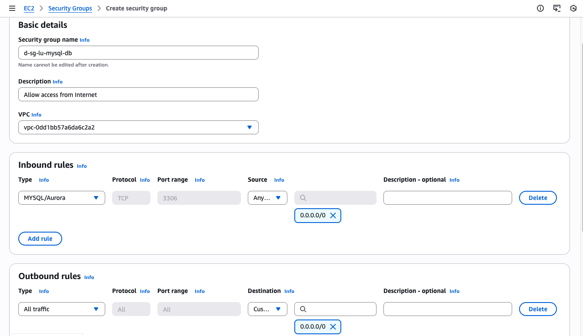This screenshot has height=336, width=583.
Task: Open the outbound Destination Custom dropdown
Action: tap(267, 309)
